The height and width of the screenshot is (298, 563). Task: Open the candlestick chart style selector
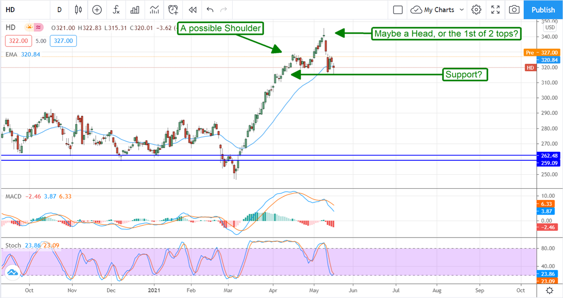[x=78, y=9]
